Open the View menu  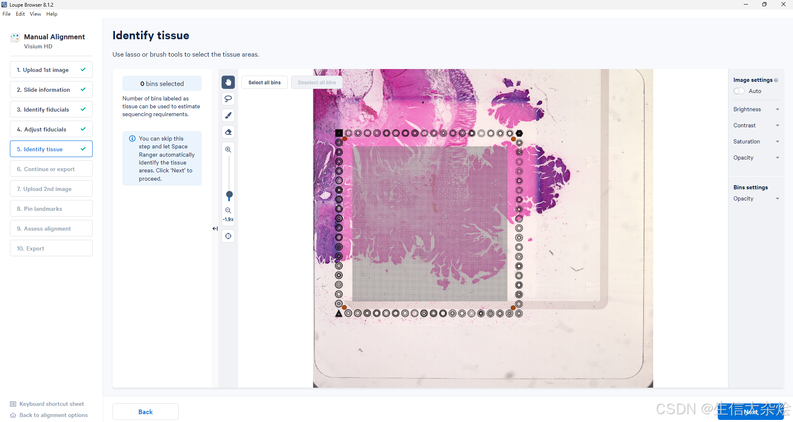(x=35, y=14)
